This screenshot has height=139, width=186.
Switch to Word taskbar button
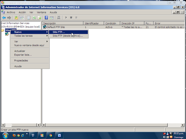pyautogui.click(x=59, y=136)
